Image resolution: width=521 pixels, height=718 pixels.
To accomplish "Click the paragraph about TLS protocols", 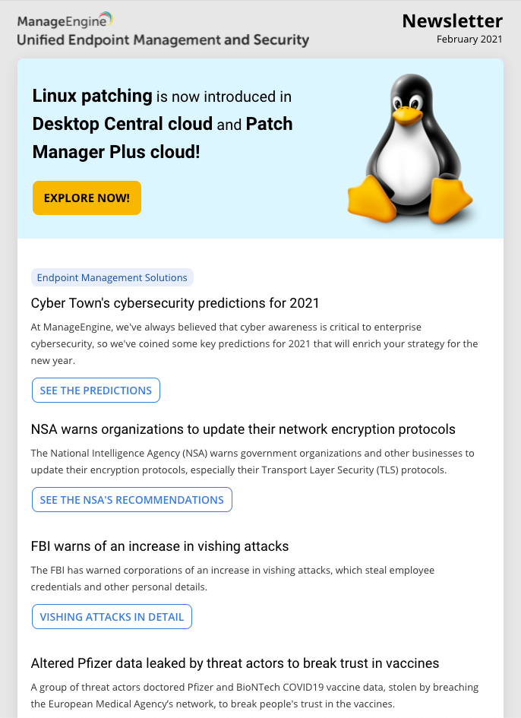I will click(x=252, y=461).
